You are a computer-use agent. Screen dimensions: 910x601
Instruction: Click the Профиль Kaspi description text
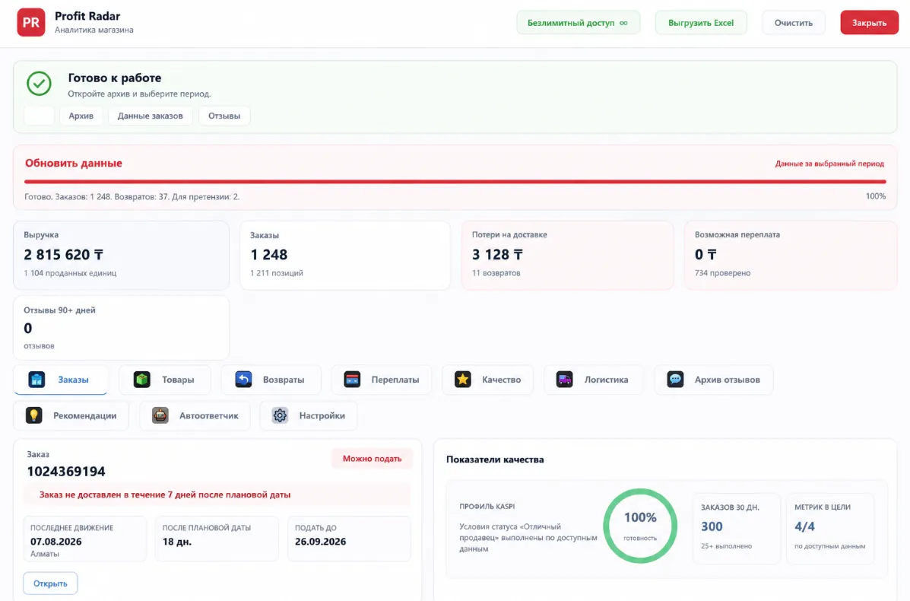coord(528,538)
